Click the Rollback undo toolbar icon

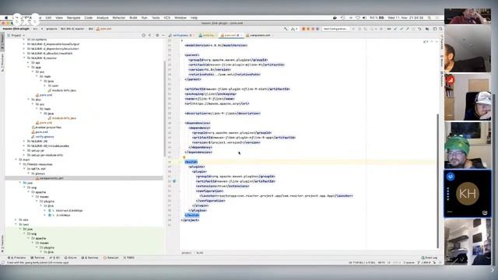[x=419, y=29]
